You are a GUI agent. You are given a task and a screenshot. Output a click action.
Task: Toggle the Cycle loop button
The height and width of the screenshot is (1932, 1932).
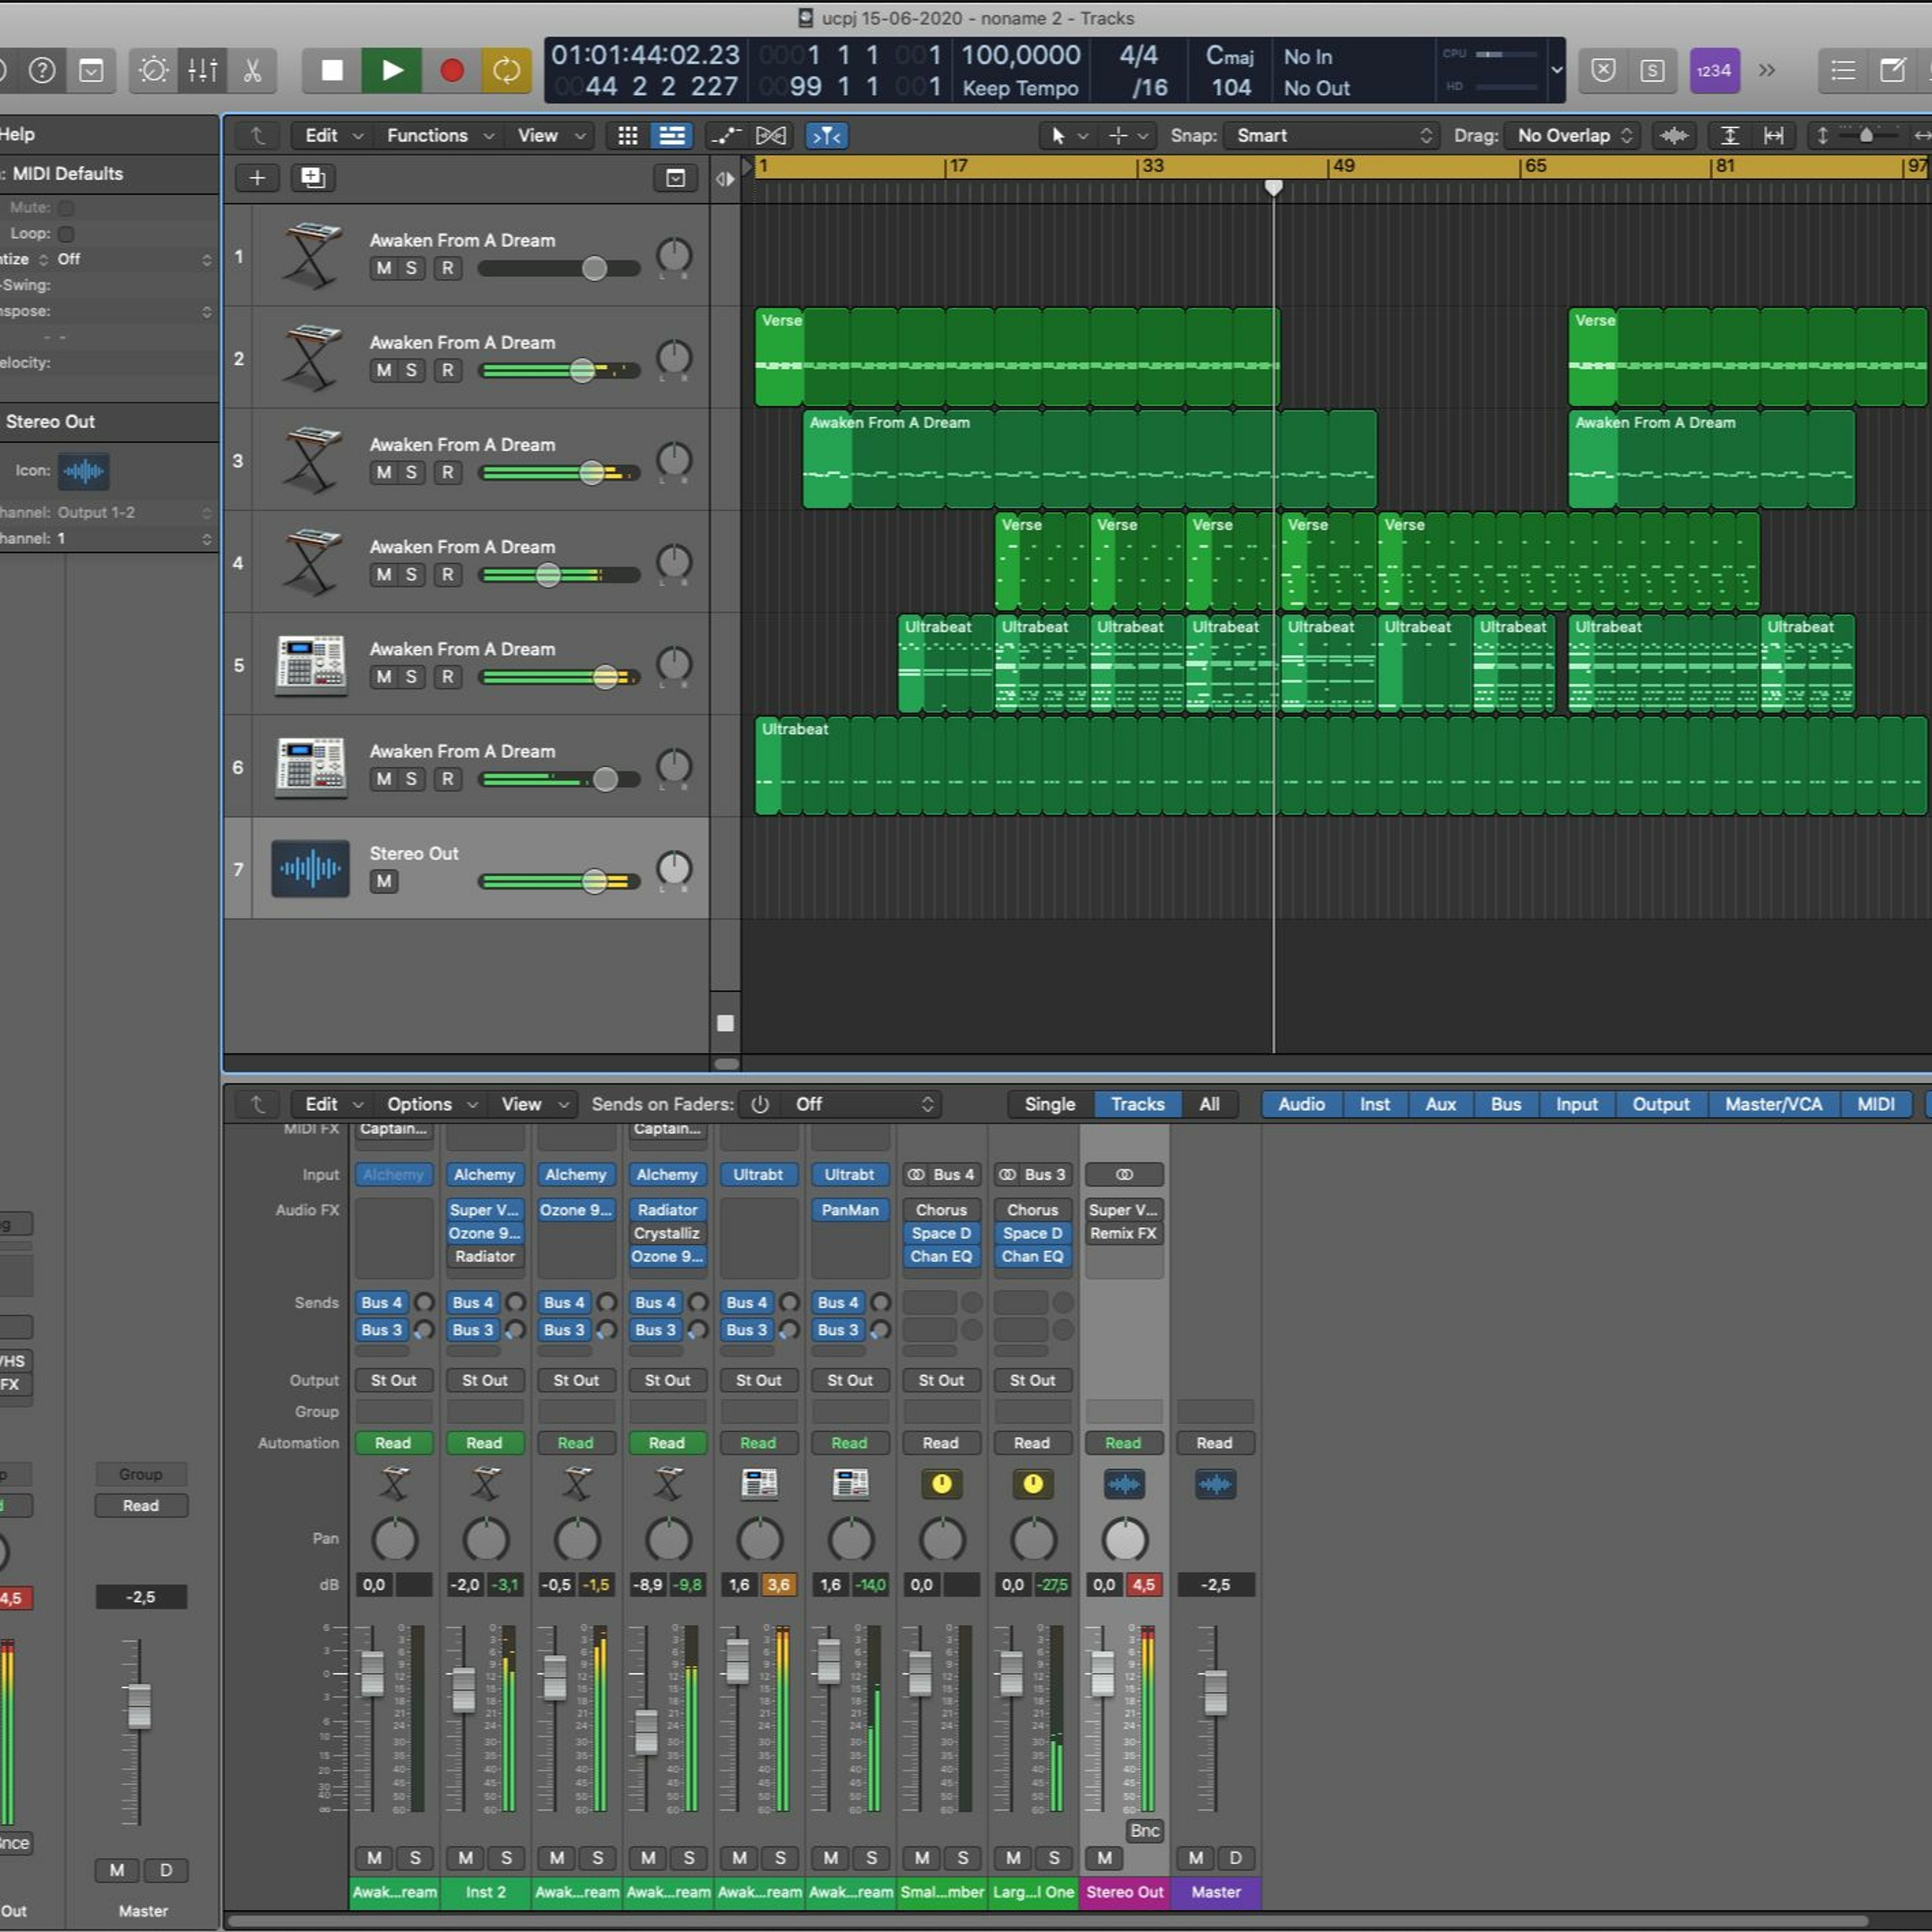pyautogui.click(x=507, y=70)
